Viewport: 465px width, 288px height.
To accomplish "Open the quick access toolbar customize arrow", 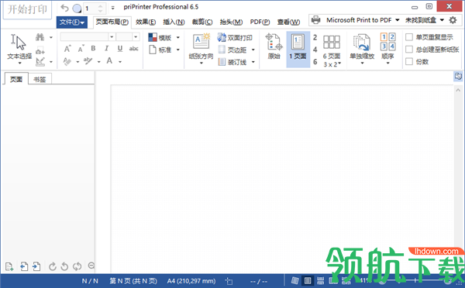I will click(112, 9).
